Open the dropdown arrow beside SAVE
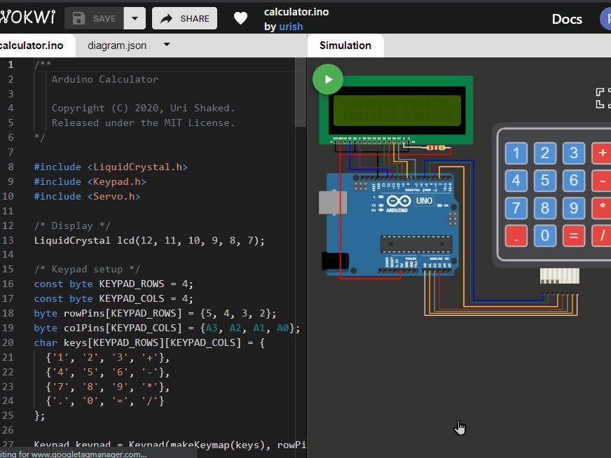 coord(135,19)
